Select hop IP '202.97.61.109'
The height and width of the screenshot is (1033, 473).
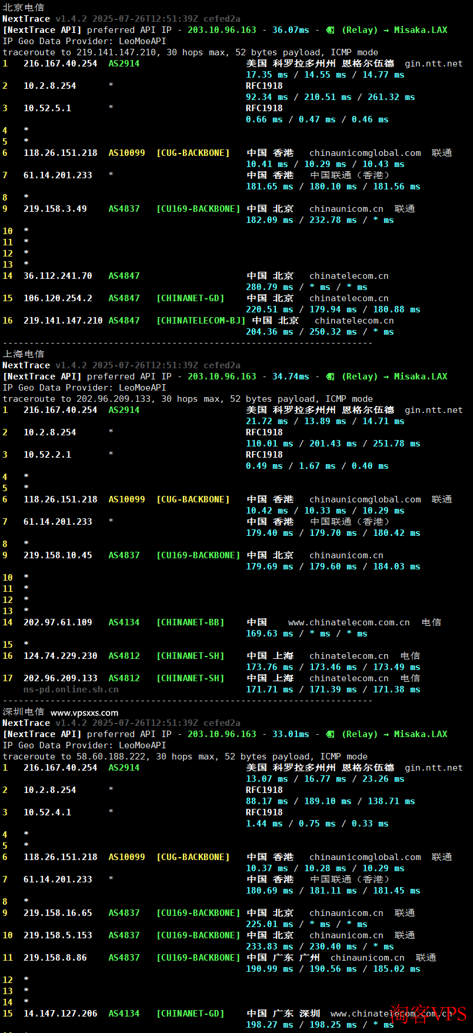(x=58, y=622)
